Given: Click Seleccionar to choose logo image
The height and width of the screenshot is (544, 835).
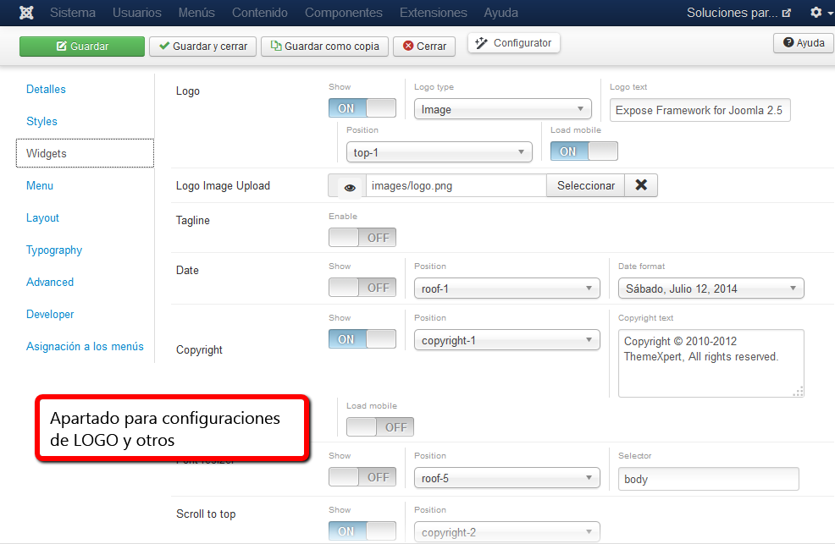Looking at the screenshot, I should (x=586, y=185).
